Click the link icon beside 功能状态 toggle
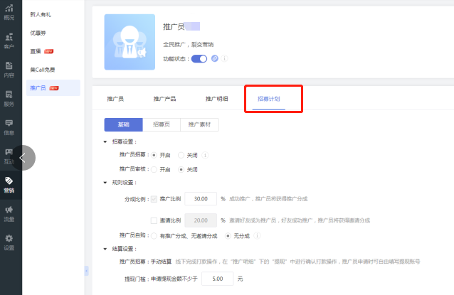 click(215, 58)
